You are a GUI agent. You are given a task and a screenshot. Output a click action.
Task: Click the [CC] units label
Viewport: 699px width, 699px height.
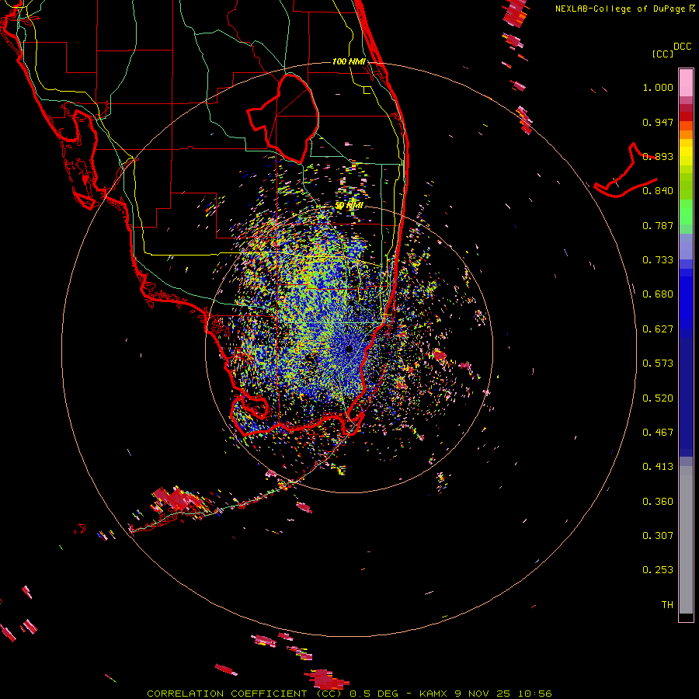coord(662,54)
